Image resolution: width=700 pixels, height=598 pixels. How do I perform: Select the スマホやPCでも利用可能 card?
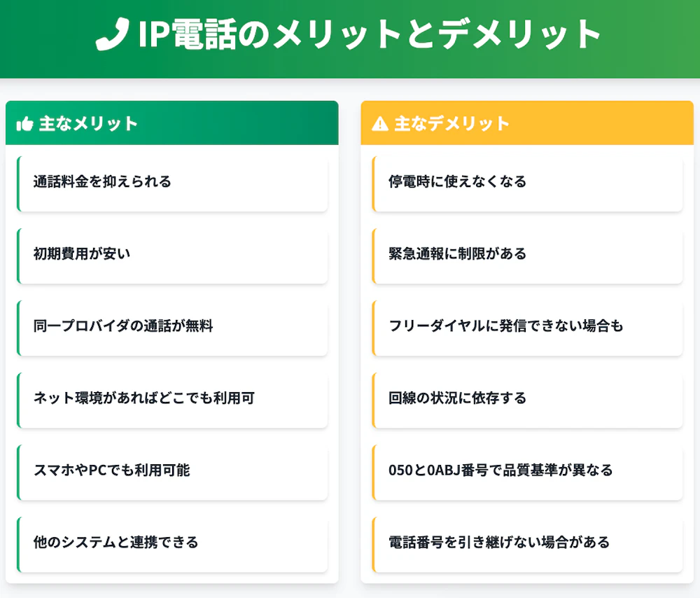click(x=172, y=471)
